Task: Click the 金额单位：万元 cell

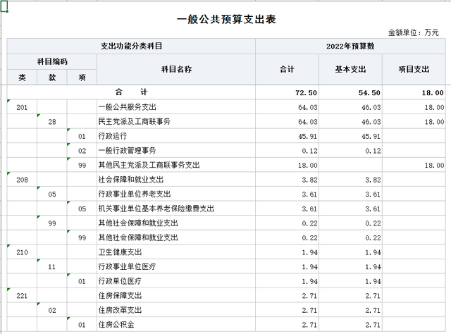Action: pyautogui.click(x=413, y=32)
